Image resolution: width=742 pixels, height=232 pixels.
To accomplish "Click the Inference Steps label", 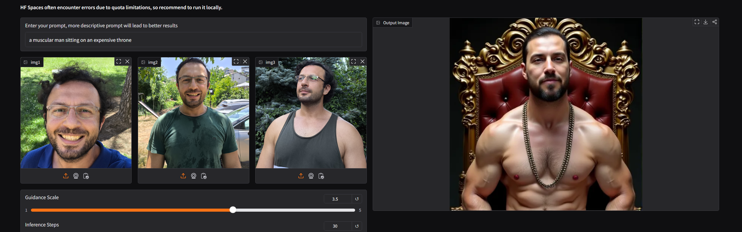I will pos(42,225).
